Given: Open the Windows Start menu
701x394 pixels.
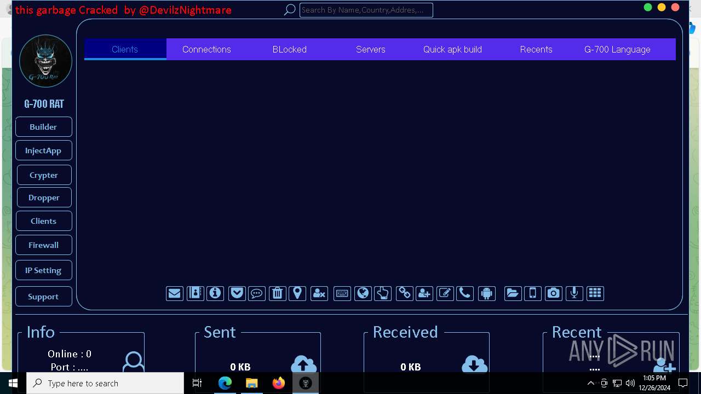Looking at the screenshot, I should 13,383.
